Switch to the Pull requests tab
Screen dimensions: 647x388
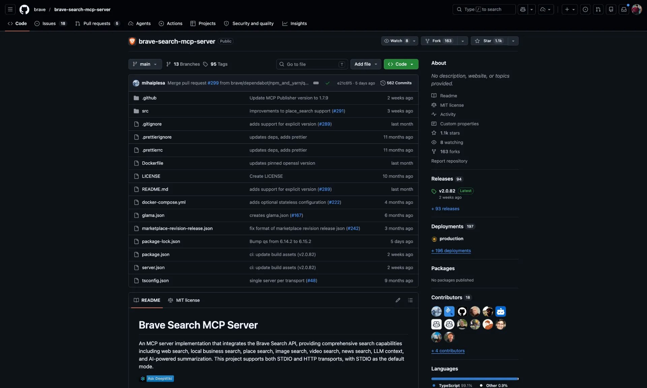(97, 24)
